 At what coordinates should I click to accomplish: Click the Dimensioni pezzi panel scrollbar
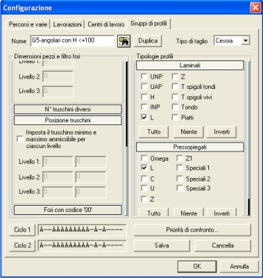point(126,138)
